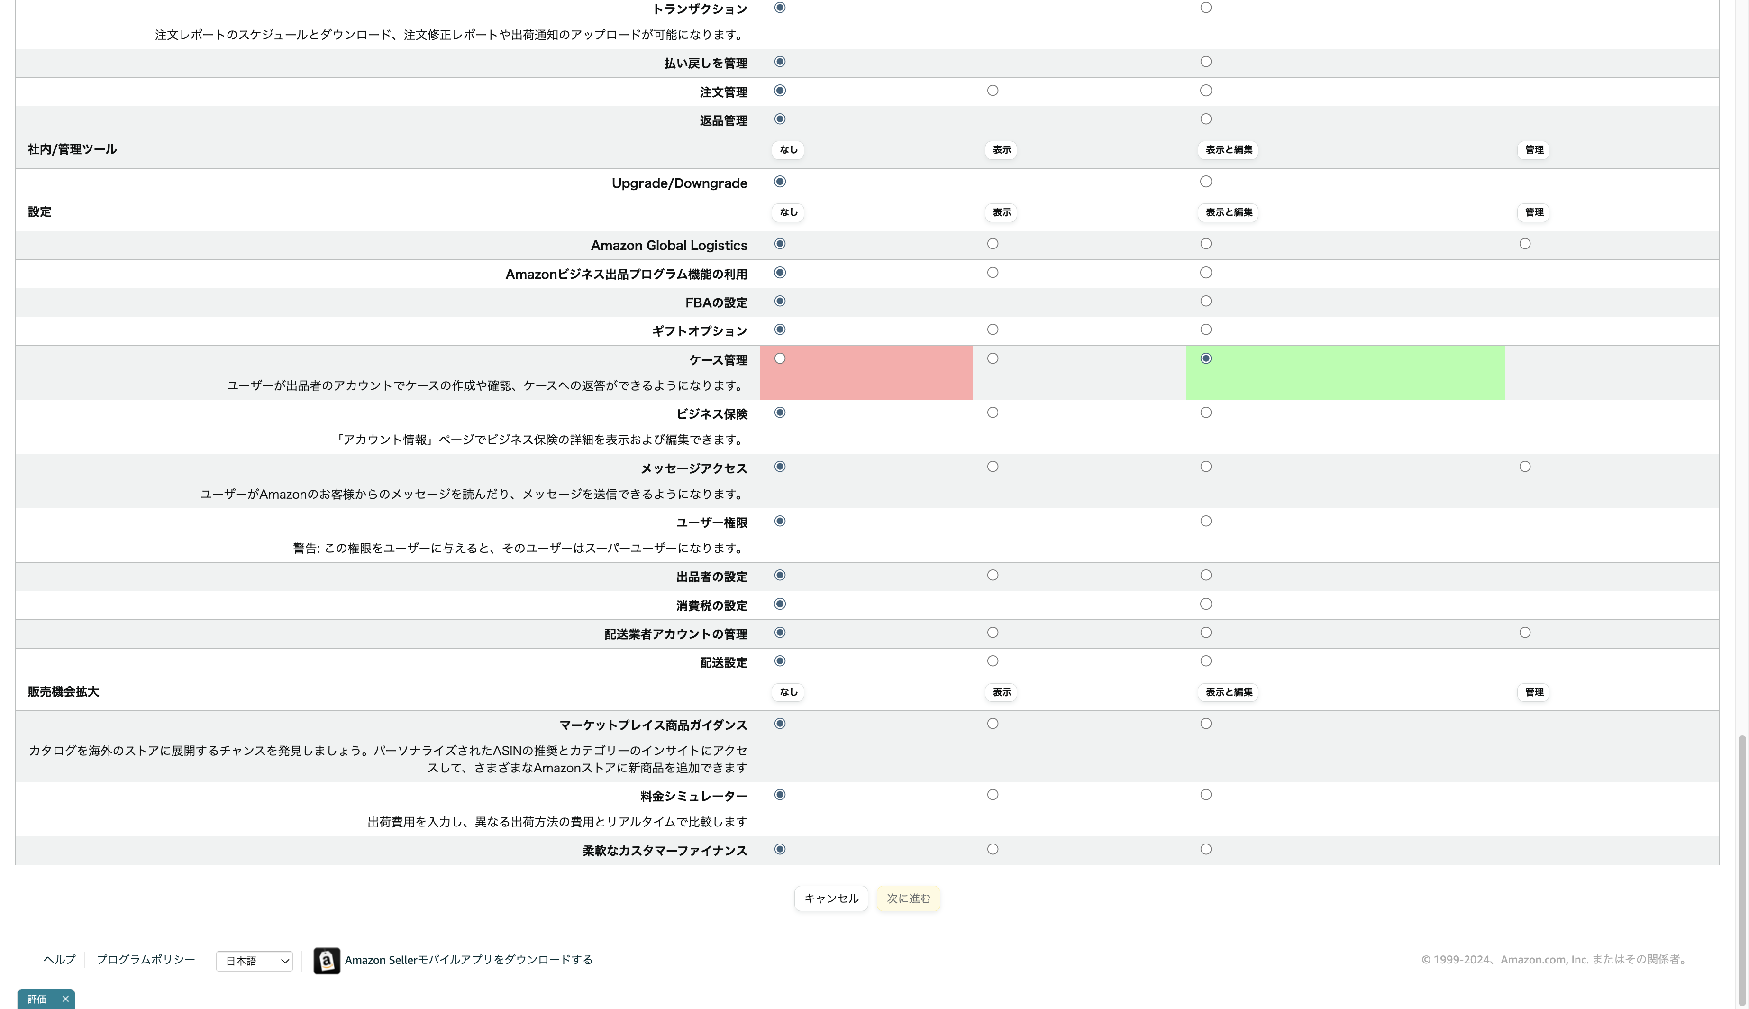Image resolution: width=1749 pixels, height=1009 pixels.
Task: Click the copyright notice text
Action: pyautogui.click(x=1556, y=960)
